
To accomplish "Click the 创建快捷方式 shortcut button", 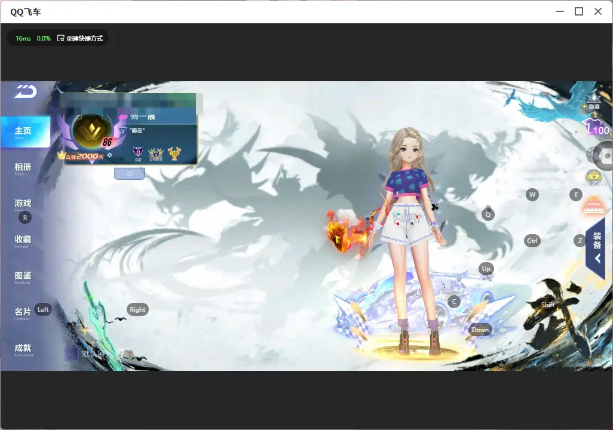I will 80,38.
